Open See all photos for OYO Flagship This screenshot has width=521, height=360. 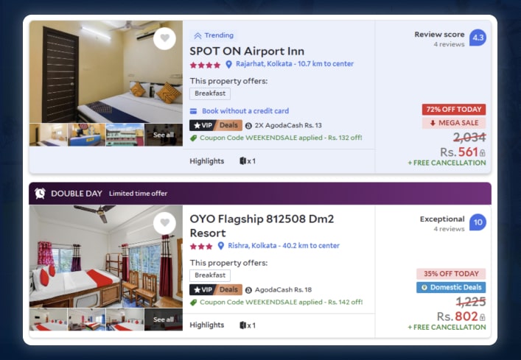click(164, 320)
